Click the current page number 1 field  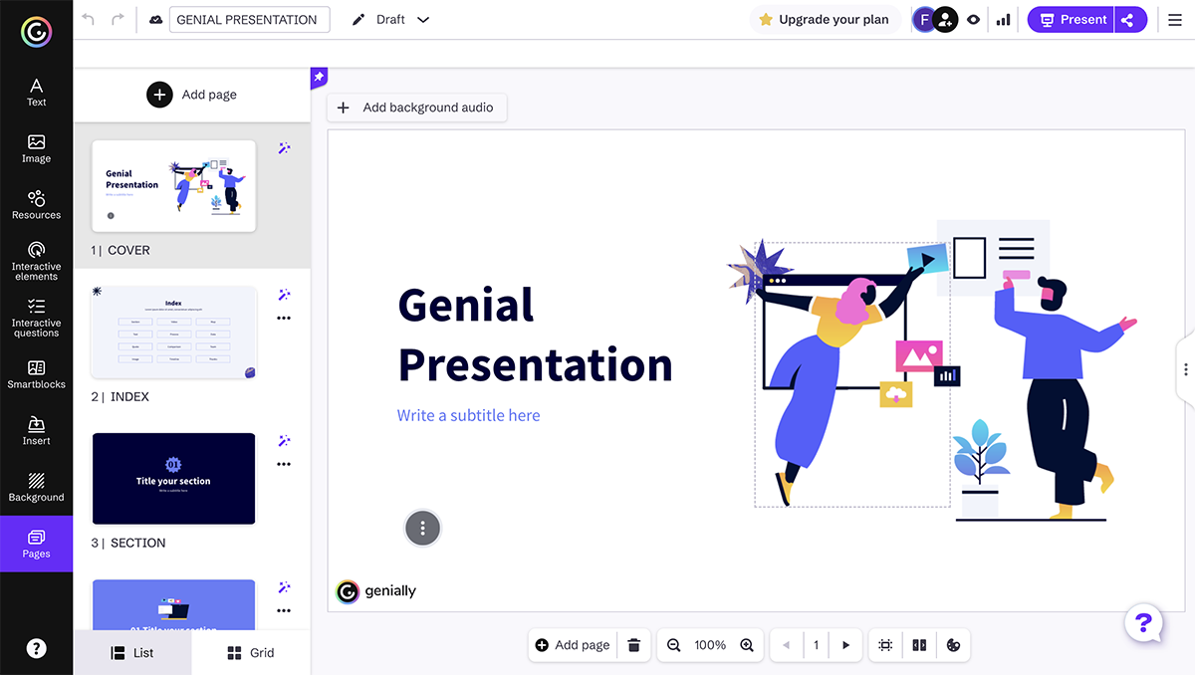point(816,645)
